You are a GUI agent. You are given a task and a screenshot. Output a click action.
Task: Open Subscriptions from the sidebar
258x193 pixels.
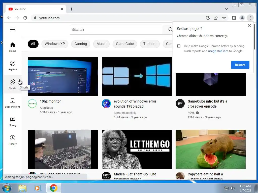pos(13,103)
